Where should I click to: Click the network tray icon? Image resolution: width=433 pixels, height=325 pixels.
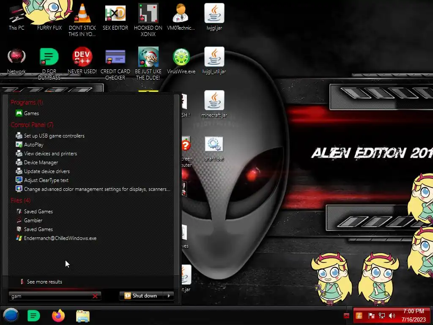click(x=382, y=315)
